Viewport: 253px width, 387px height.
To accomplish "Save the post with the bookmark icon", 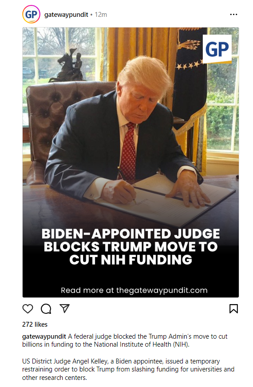I will coord(233,309).
